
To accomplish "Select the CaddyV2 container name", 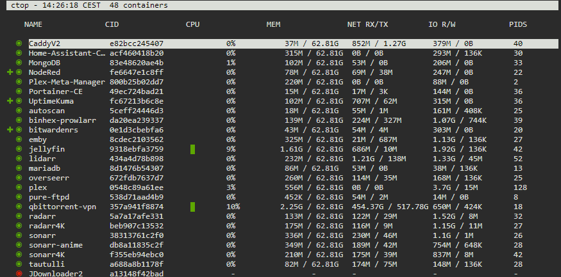I will (45, 44).
